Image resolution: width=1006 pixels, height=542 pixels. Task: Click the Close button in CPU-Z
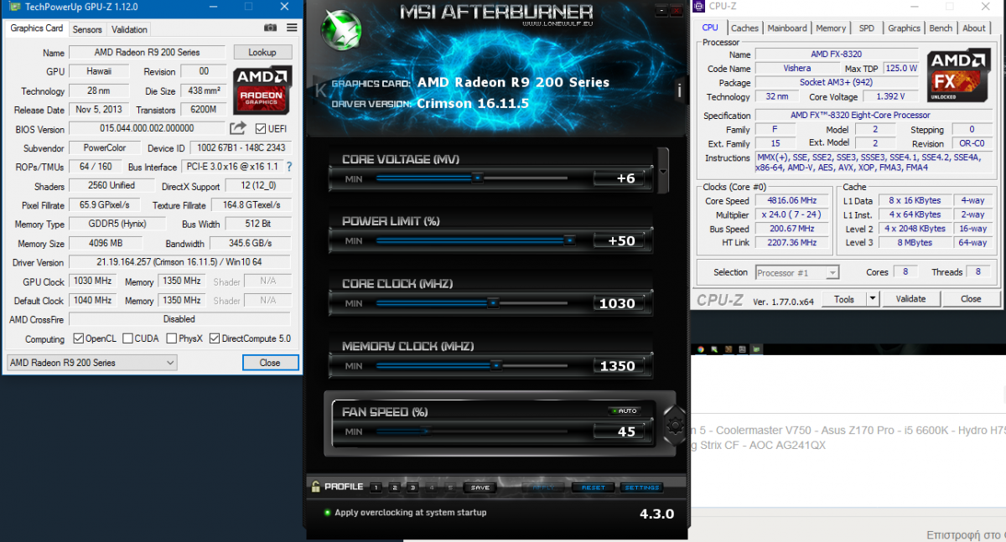[x=971, y=298]
